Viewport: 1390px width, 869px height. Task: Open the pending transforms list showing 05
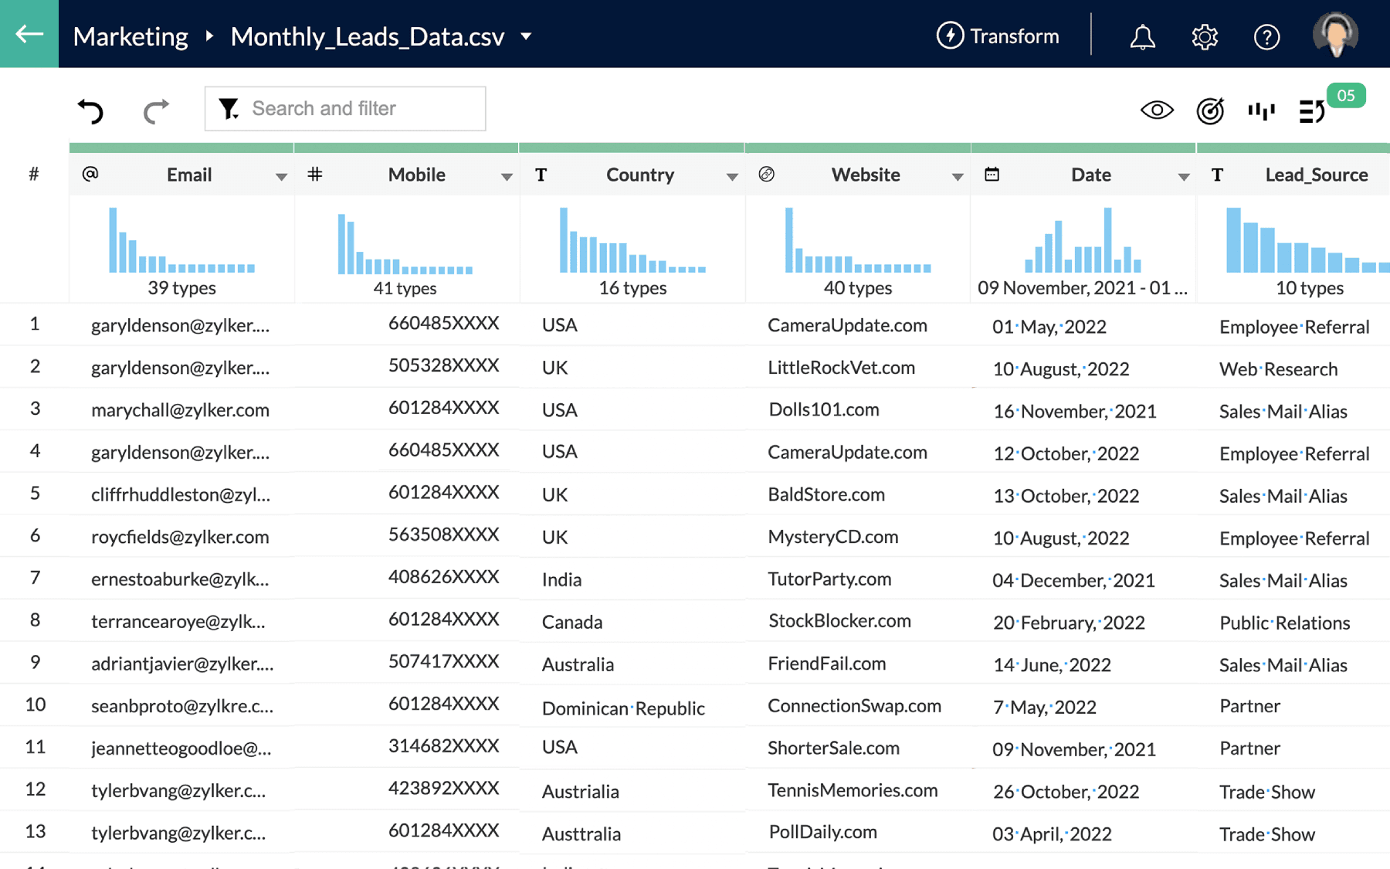coord(1311,110)
